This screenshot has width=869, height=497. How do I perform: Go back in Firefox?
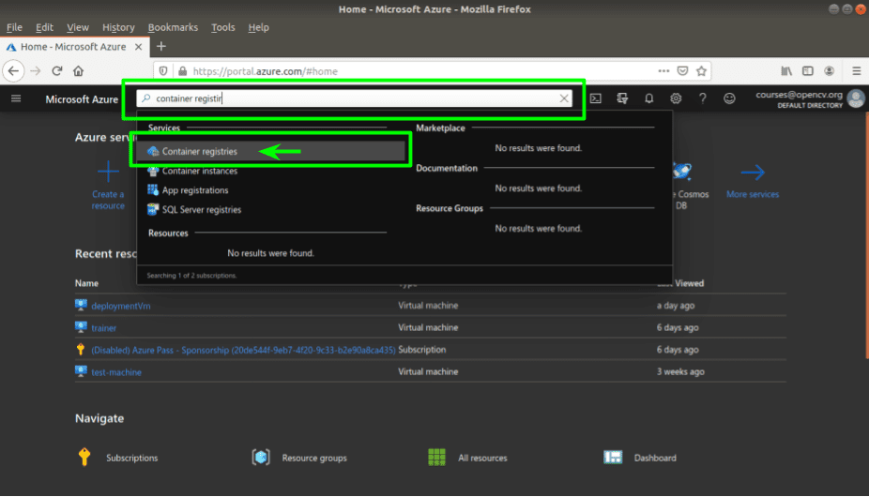(x=13, y=71)
